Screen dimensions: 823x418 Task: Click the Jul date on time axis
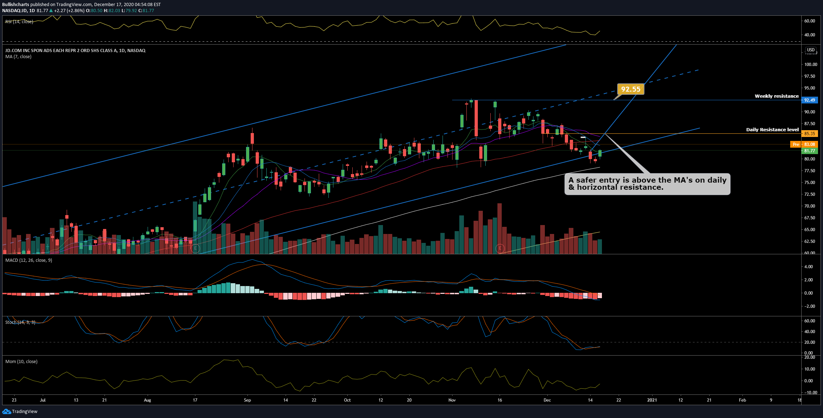click(x=43, y=400)
